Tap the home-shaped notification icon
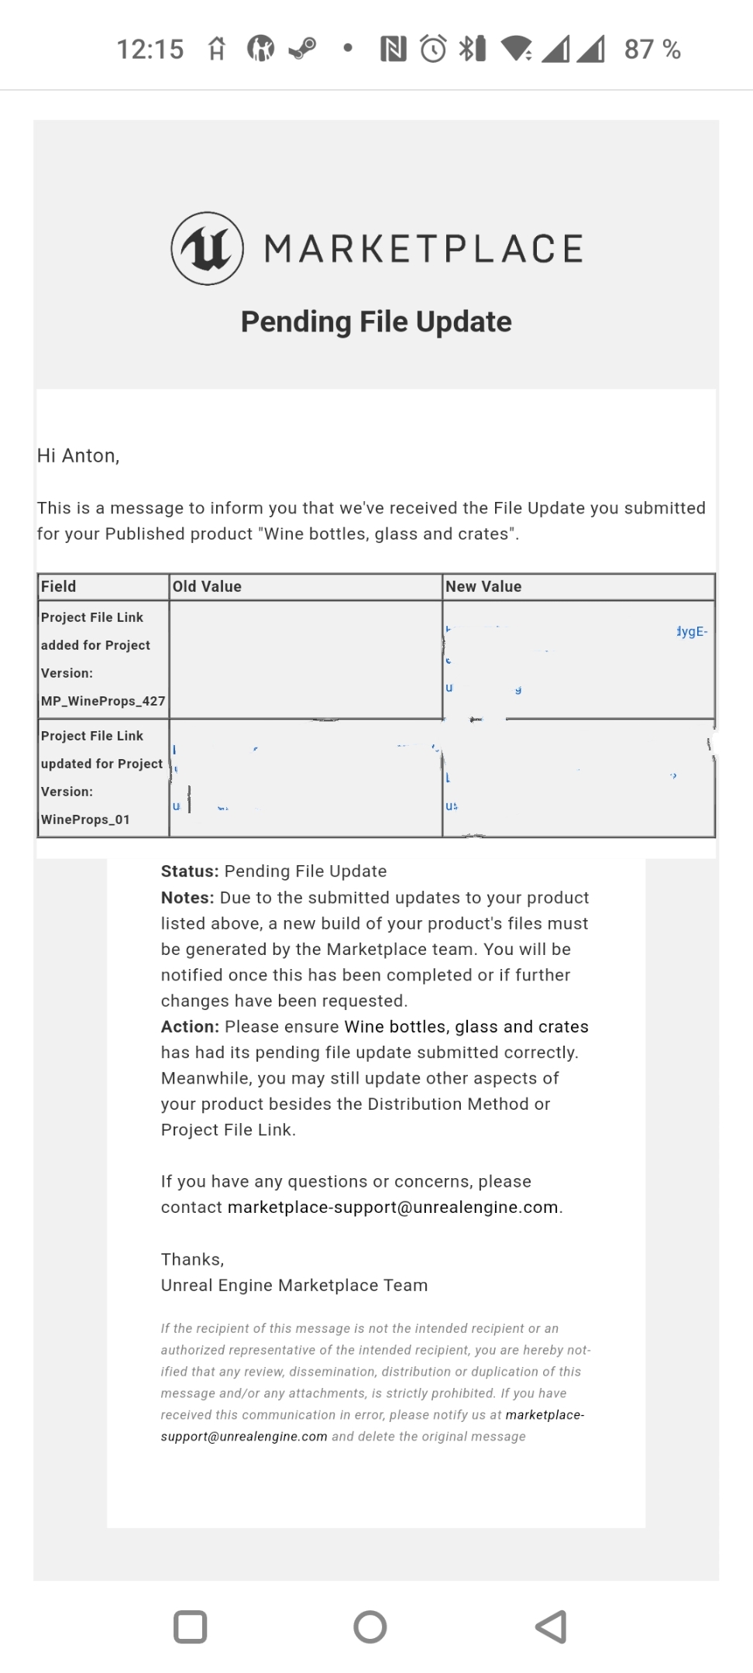 pyautogui.click(x=217, y=50)
